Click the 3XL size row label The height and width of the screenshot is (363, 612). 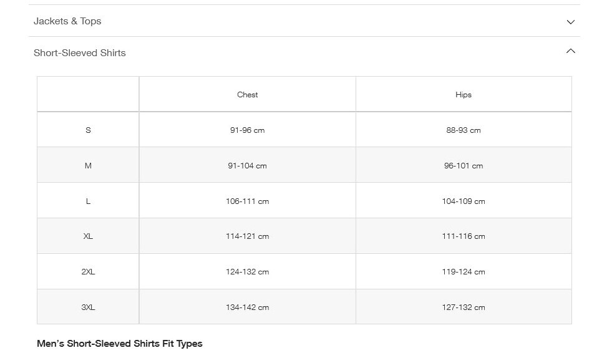coord(88,307)
